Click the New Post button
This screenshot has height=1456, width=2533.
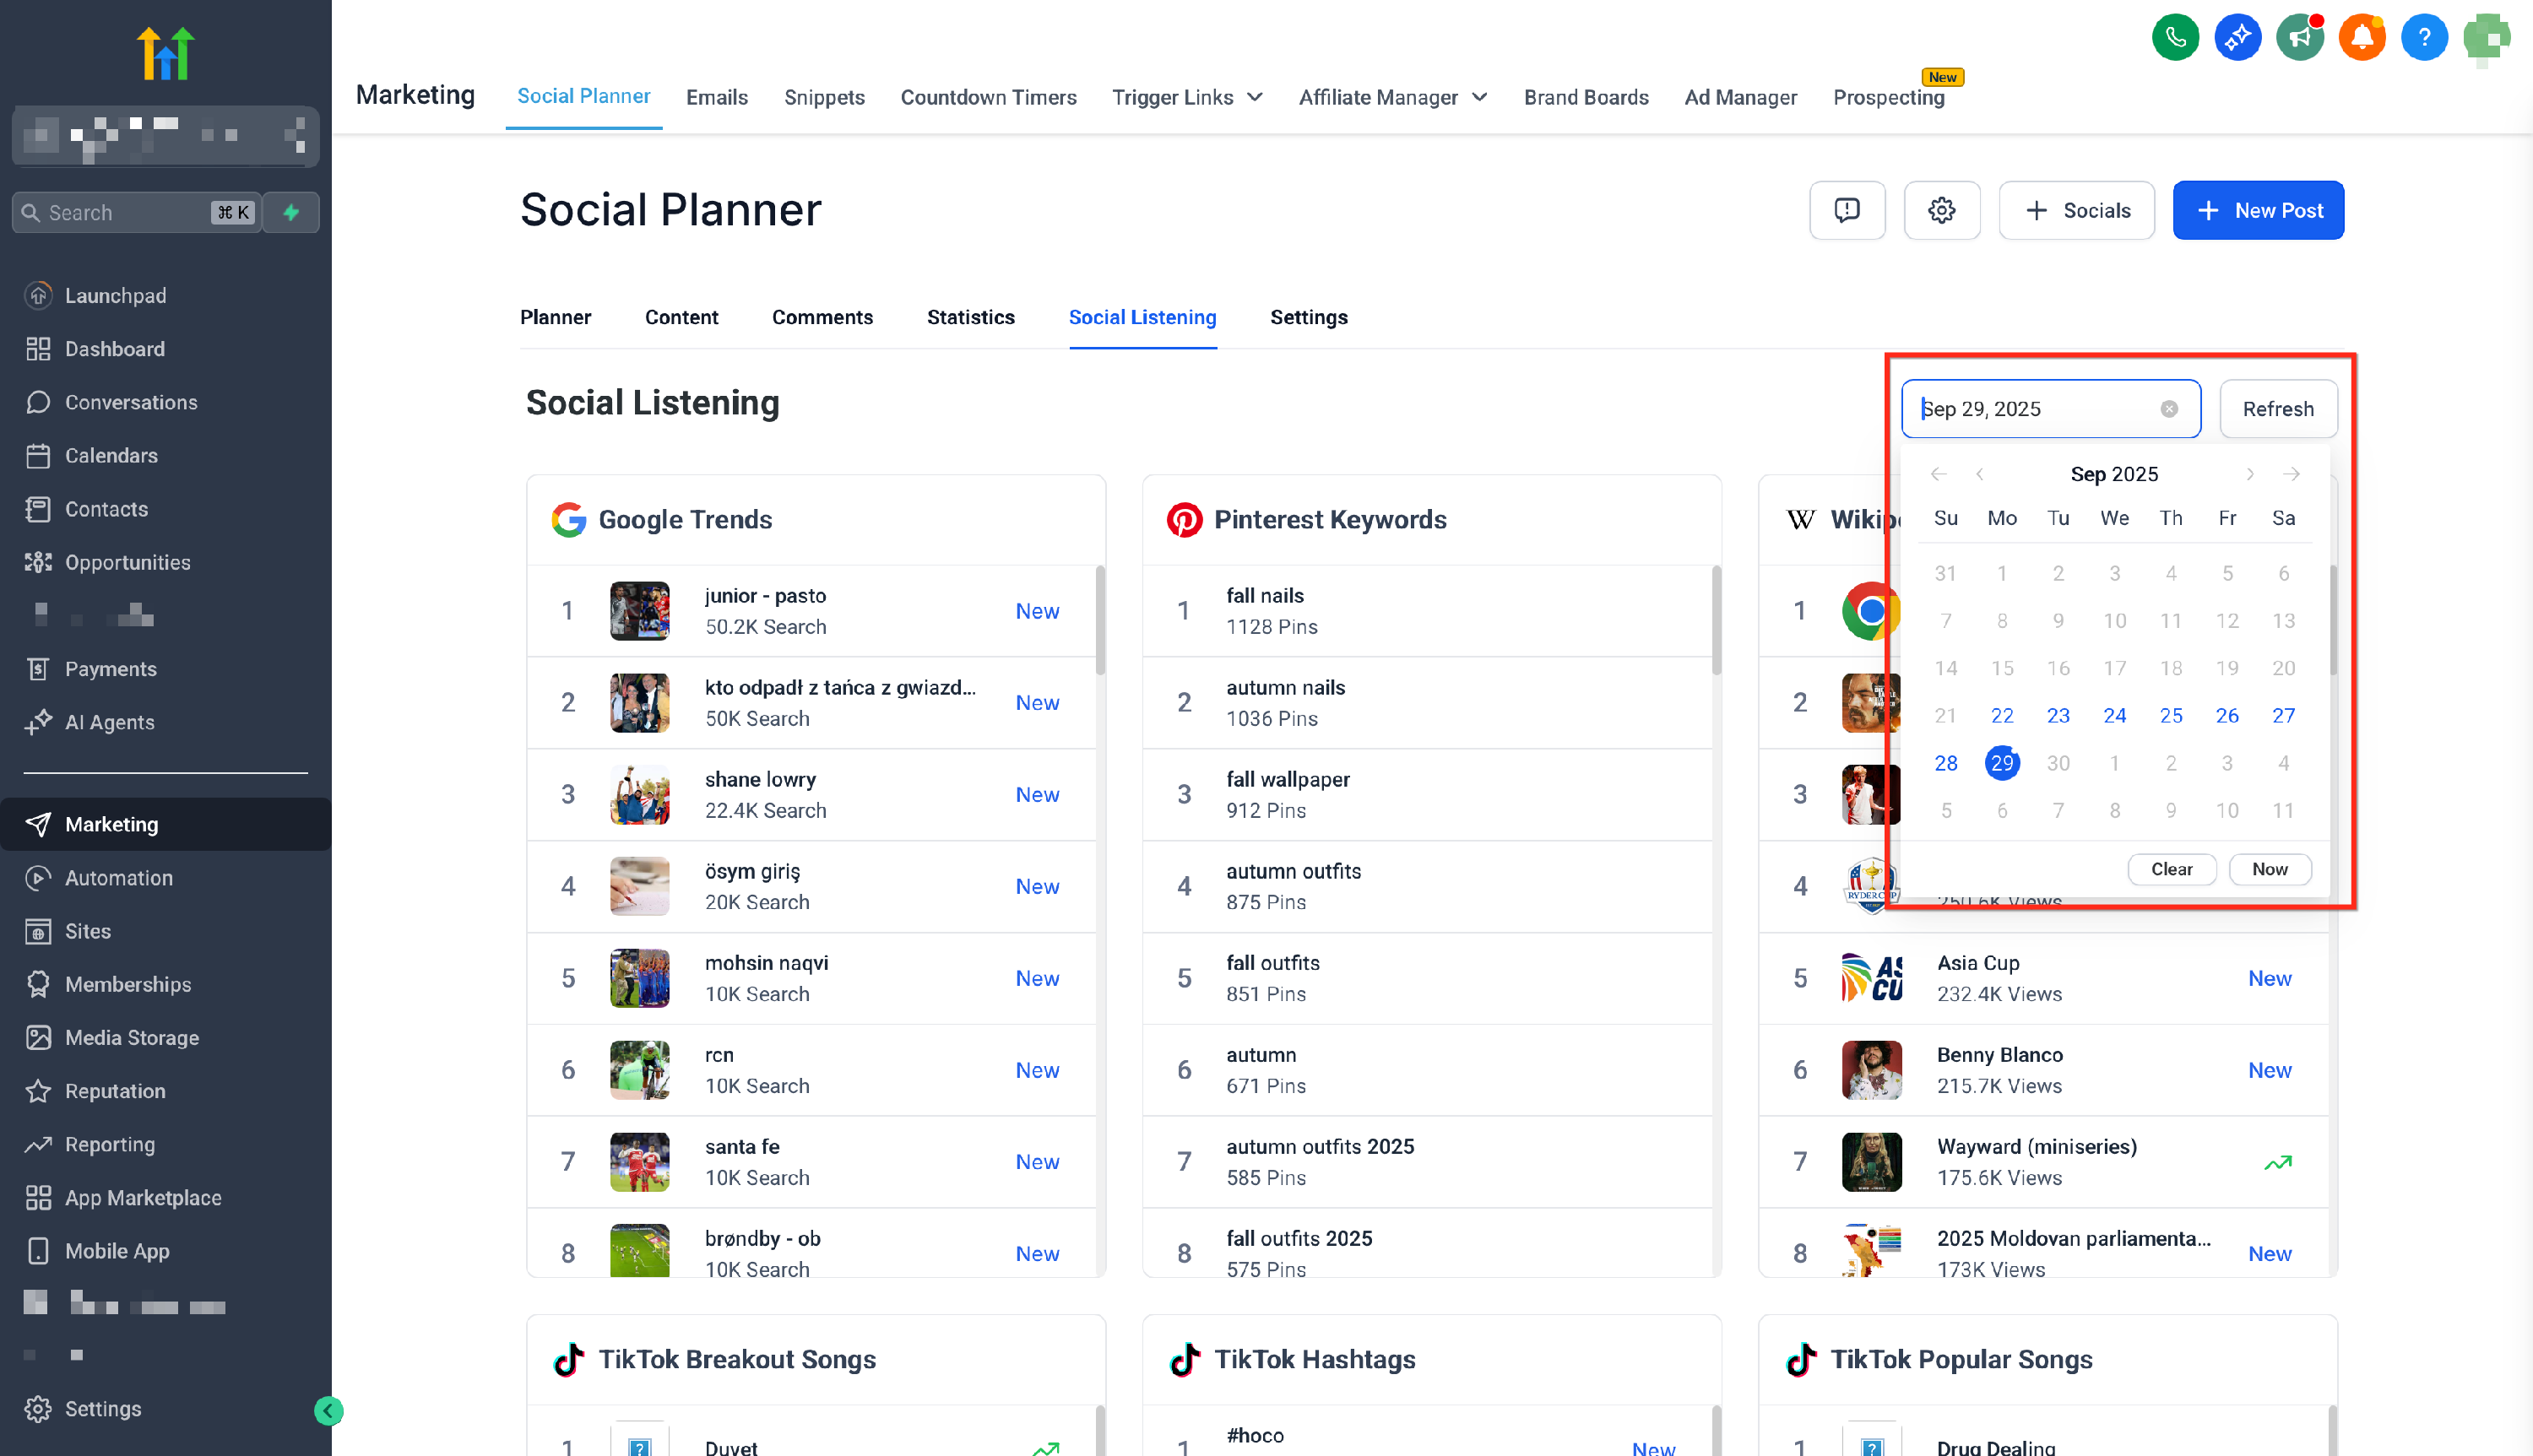2257,210
